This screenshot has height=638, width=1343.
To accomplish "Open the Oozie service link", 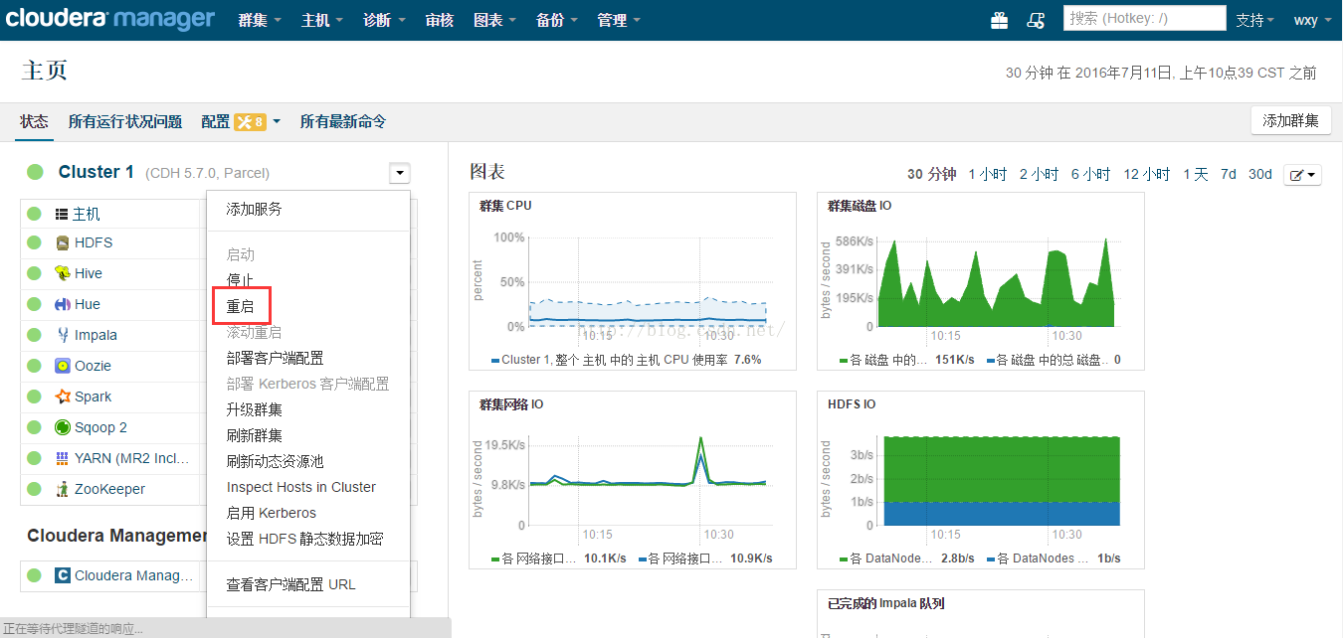I will point(93,366).
